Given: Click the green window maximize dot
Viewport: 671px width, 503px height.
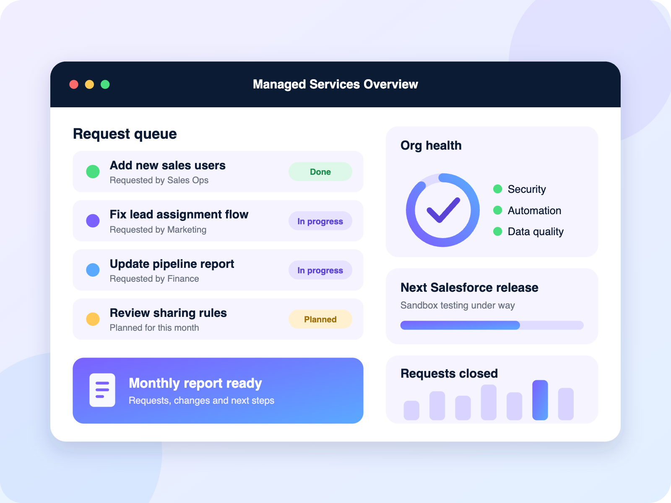Looking at the screenshot, I should 105,84.
